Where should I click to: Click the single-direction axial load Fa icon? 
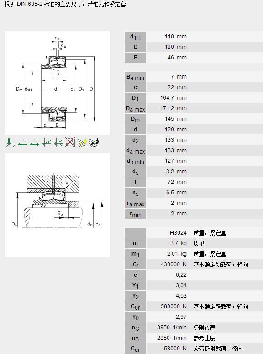point(23,142)
